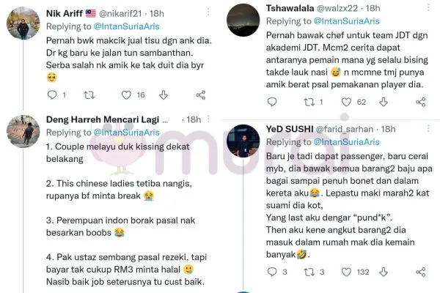Share Nik Ariff's tweet
This screenshot has height=293, width=440.
201,95
